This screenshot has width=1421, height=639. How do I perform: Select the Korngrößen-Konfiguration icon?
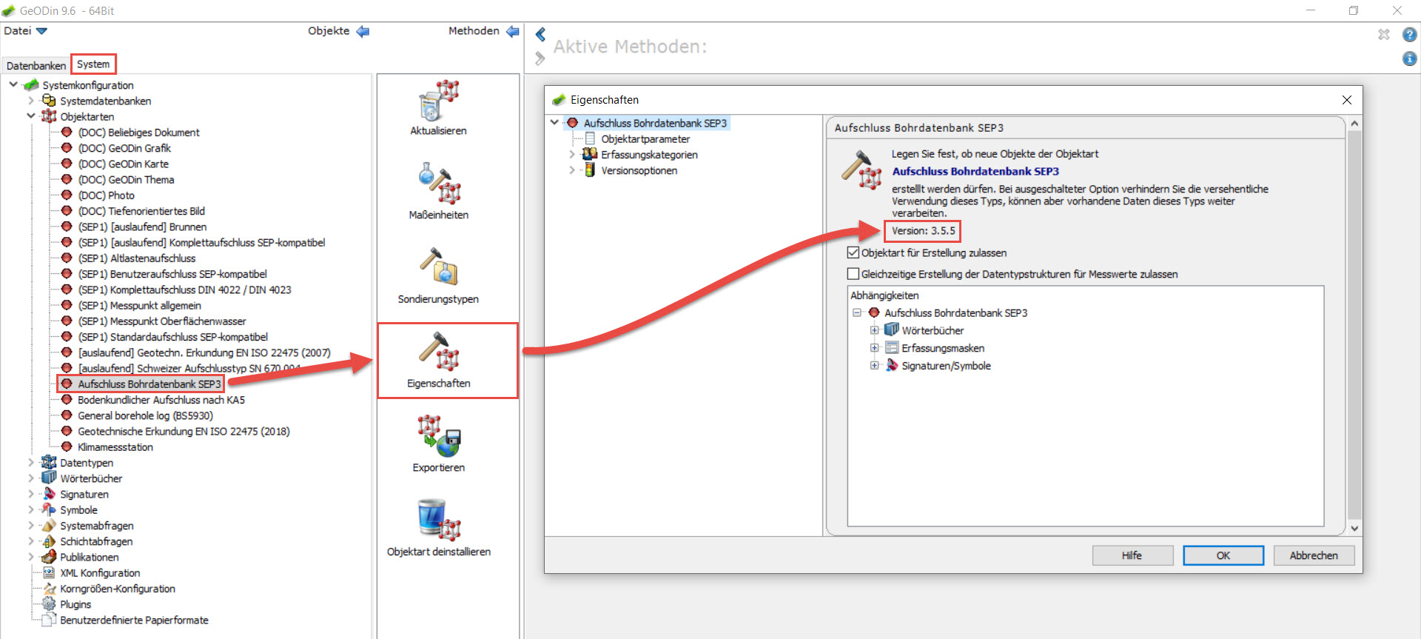click(x=49, y=589)
